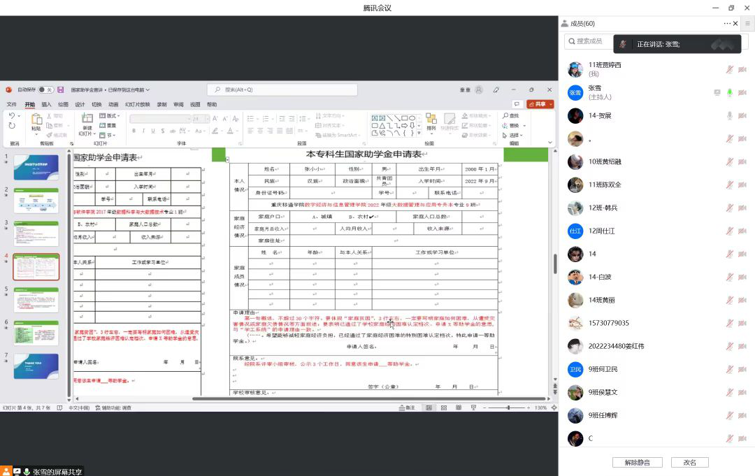Click the 粘贴 (Paste) icon
The height and width of the screenshot is (476, 755).
(36, 122)
